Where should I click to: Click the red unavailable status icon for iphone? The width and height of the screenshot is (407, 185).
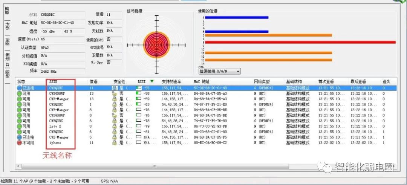point(20,143)
